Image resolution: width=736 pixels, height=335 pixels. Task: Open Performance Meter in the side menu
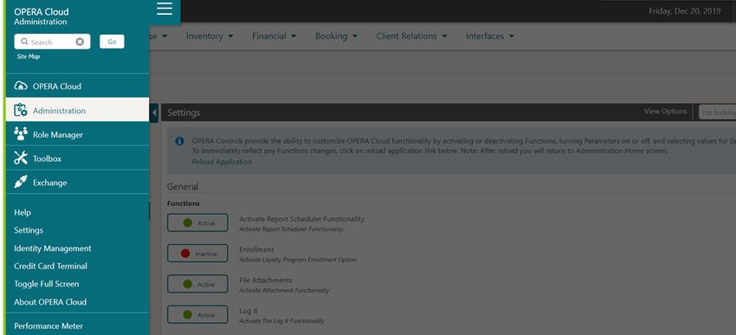coord(48,325)
